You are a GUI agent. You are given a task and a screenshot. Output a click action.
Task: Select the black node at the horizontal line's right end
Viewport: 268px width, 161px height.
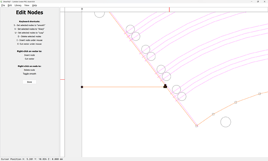(x=165, y=87)
